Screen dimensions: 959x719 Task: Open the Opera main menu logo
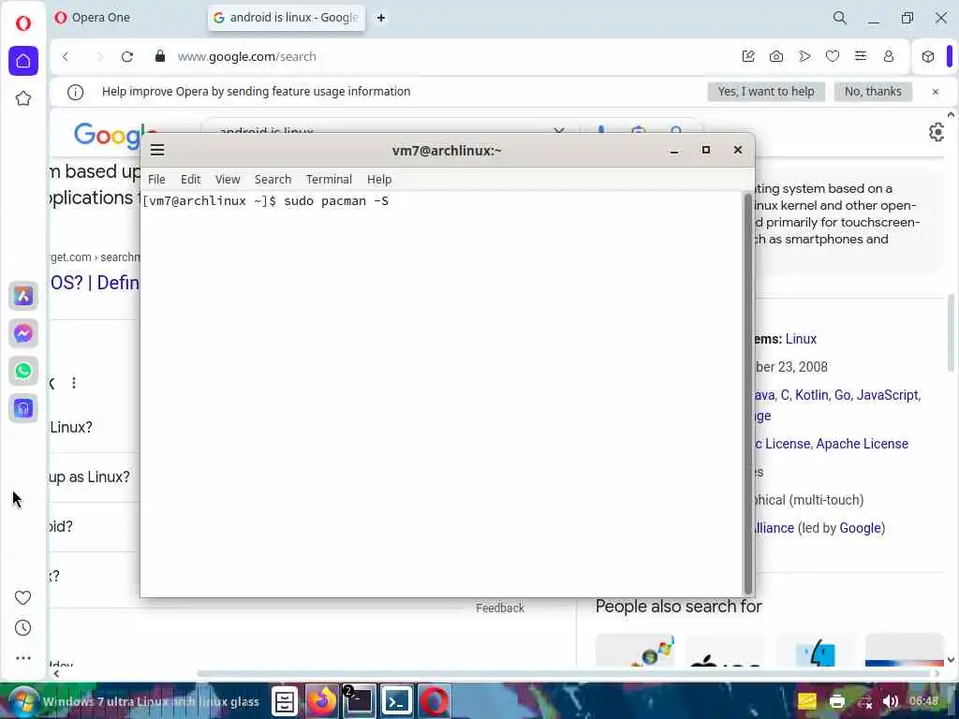(23, 23)
